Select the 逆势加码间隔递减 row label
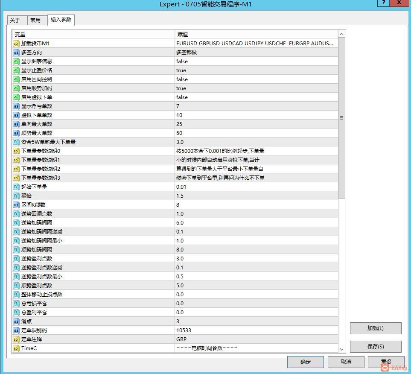The height and width of the screenshot is (374, 411). coord(42,232)
